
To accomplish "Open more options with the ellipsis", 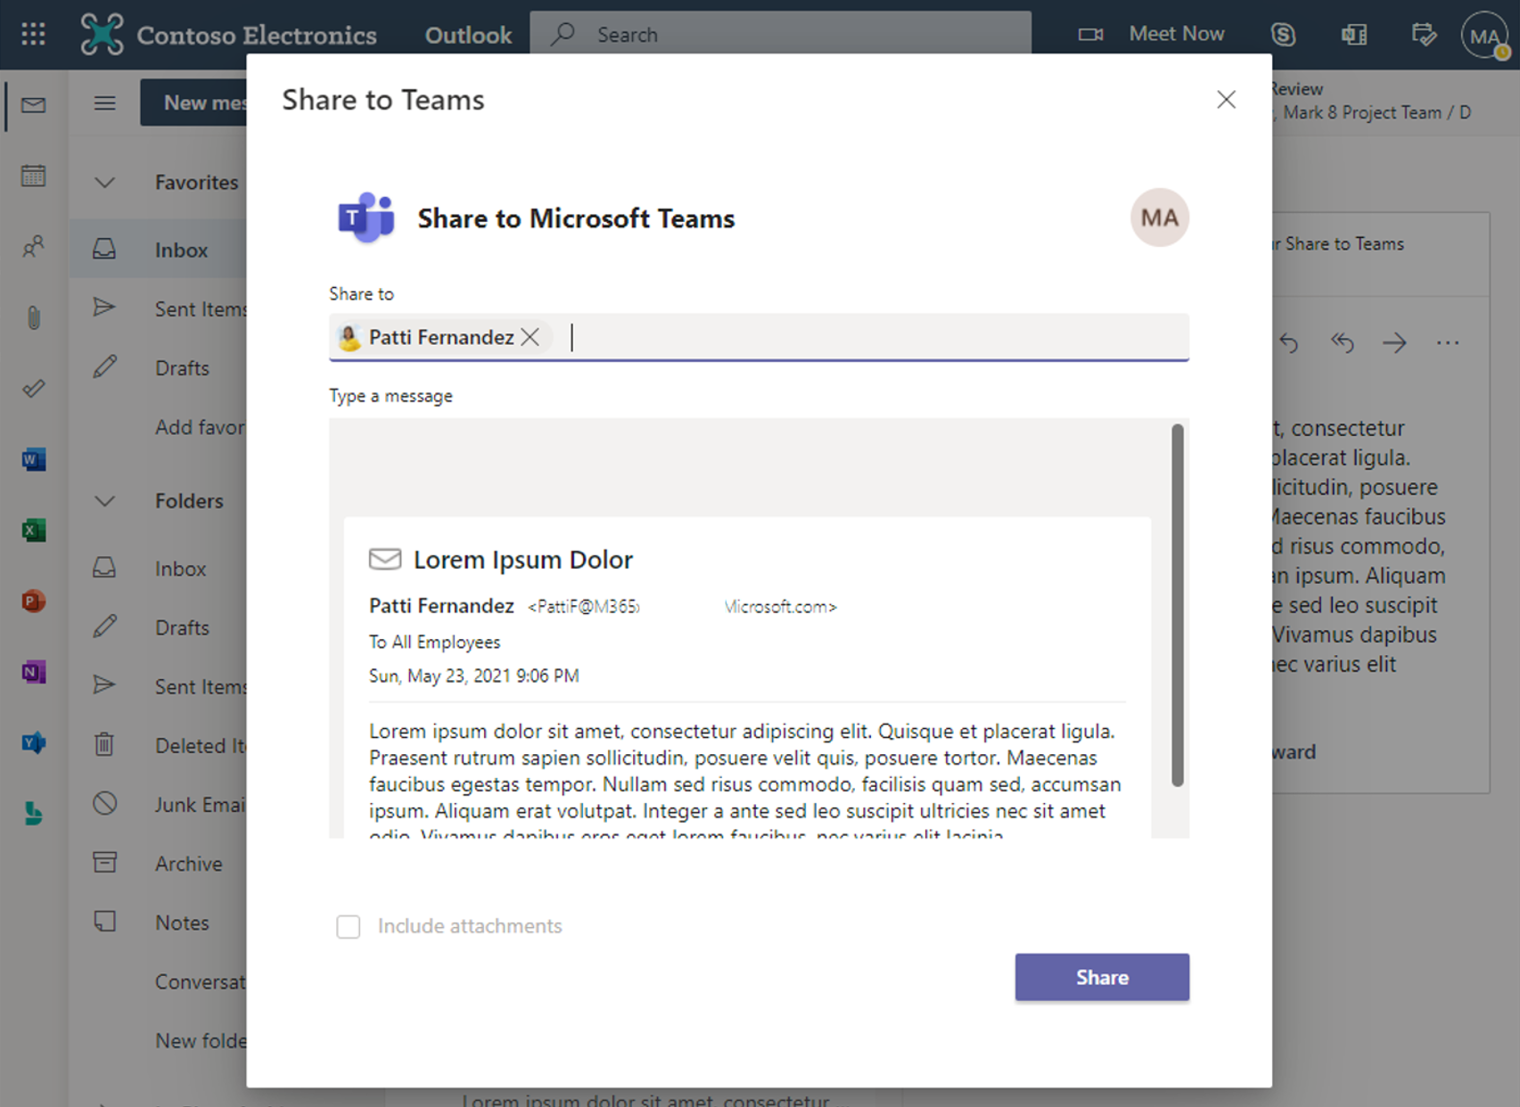I will (1448, 342).
